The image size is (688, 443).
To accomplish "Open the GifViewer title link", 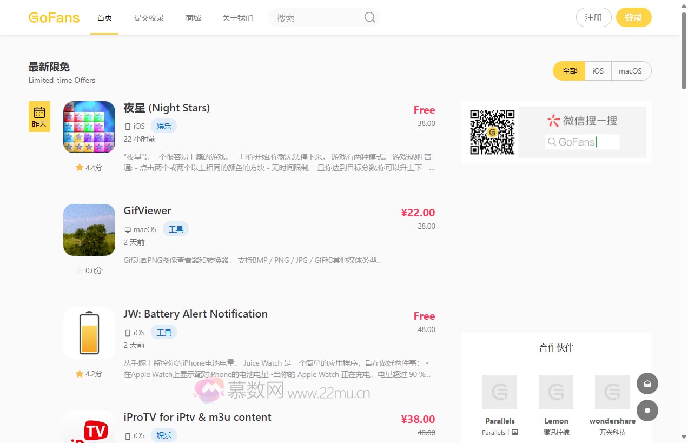I will (147, 211).
